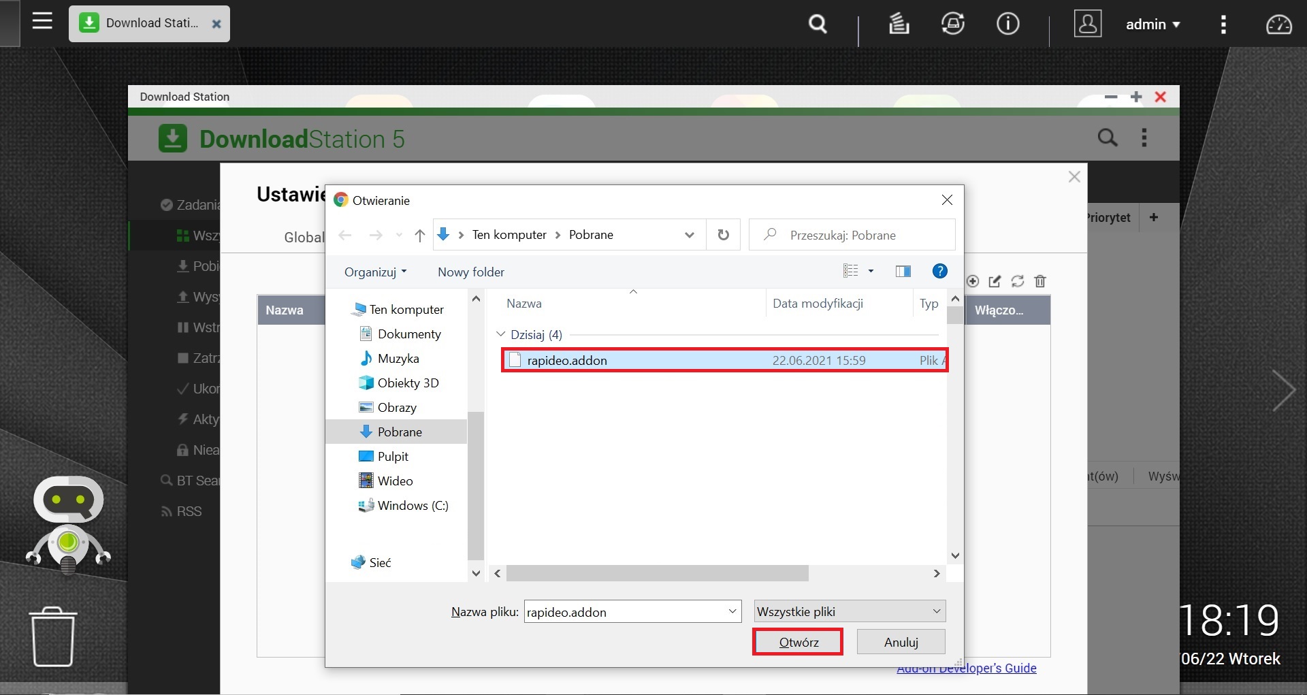Refresh the Pobrane folder view

[723, 235]
